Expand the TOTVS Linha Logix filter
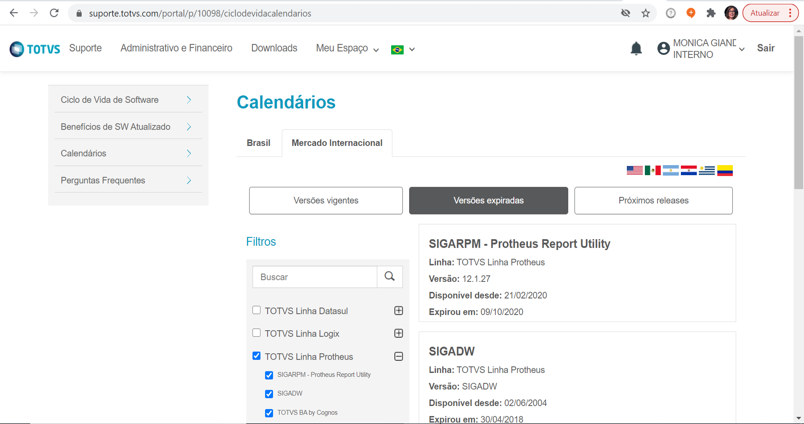This screenshot has width=804, height=424. pyautogui.click(x=399, y=333)
